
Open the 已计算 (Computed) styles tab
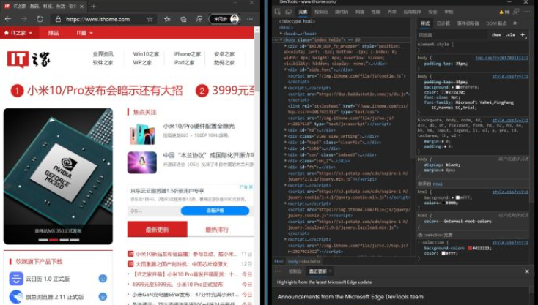[x=443, y=23]
